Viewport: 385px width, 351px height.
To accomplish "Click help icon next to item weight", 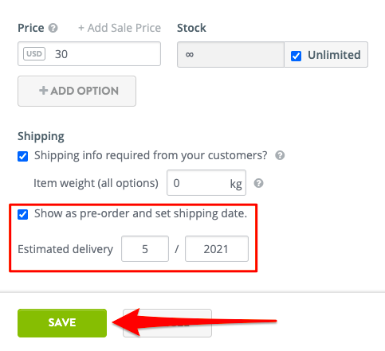I will [x=258, y=183].
